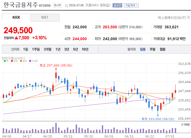Click the 실시간 button
Screen dimensions: 191x138
[117, 5]
